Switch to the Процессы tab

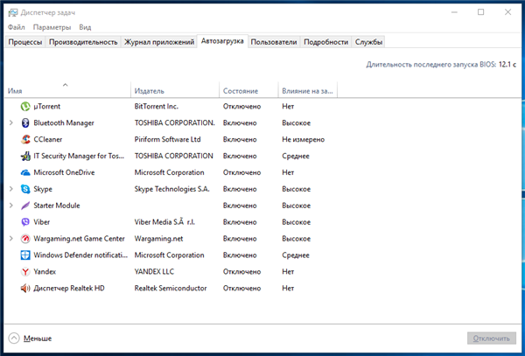25,42
